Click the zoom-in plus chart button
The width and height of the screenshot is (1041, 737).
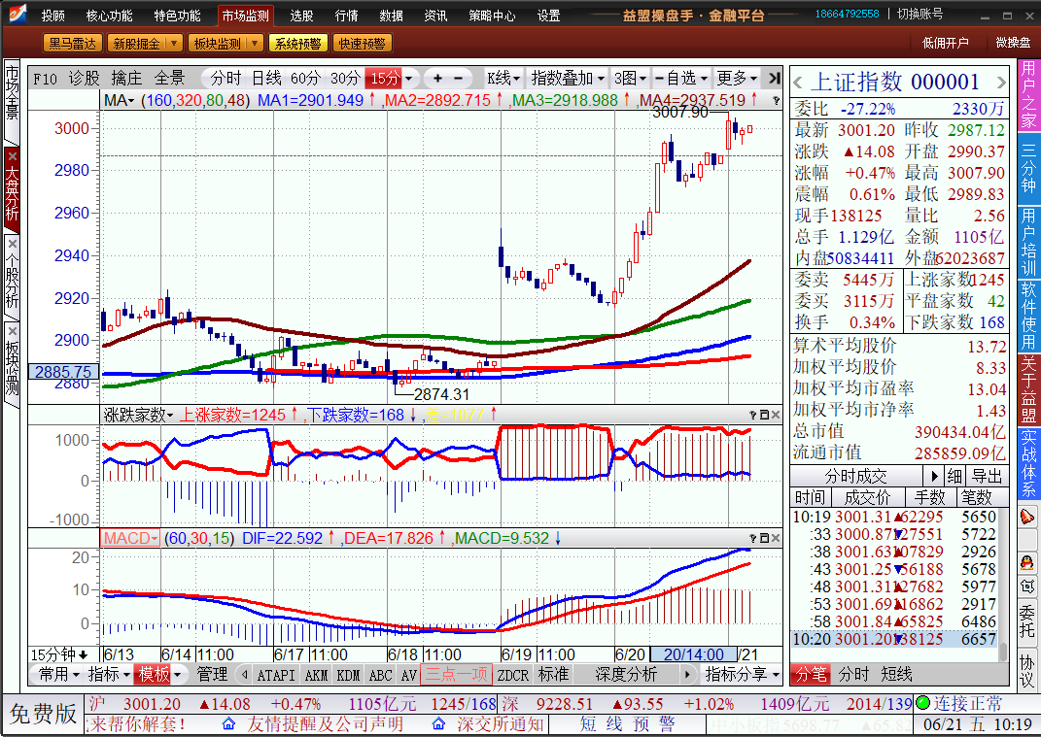pyautogui.click(x=437, y=79)
